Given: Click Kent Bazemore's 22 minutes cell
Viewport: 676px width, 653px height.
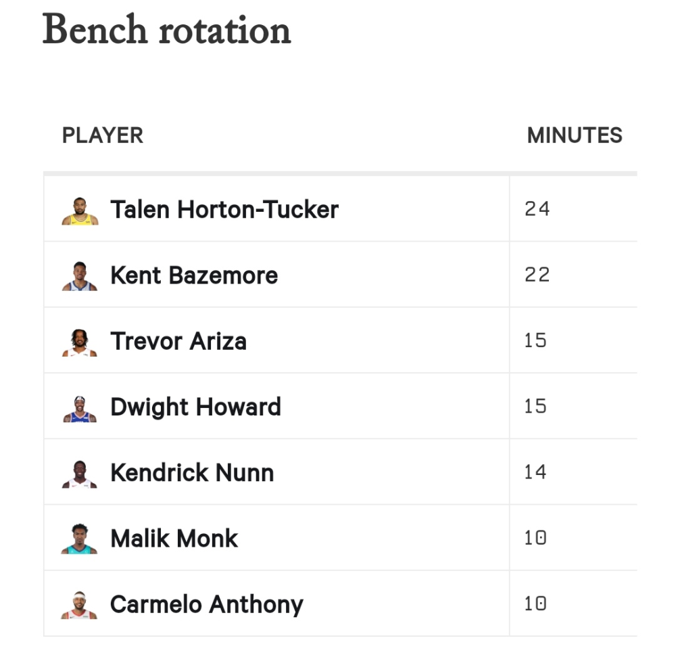Looking at the screenshot, I should click(x=537, y=275).
